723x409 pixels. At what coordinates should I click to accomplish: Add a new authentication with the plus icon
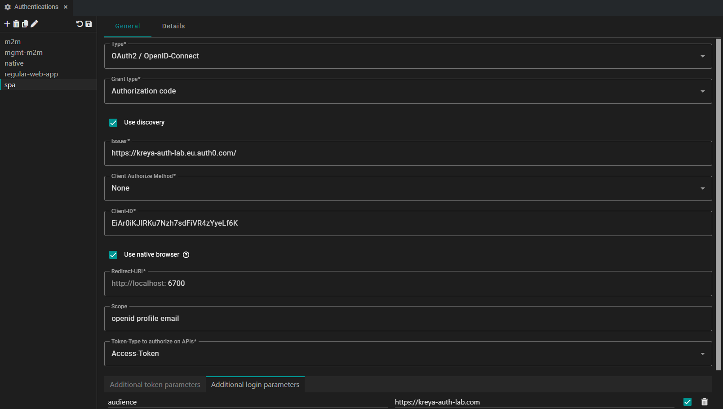[7, 24]
